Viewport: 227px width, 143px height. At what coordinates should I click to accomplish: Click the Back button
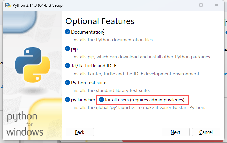[80, 132]
